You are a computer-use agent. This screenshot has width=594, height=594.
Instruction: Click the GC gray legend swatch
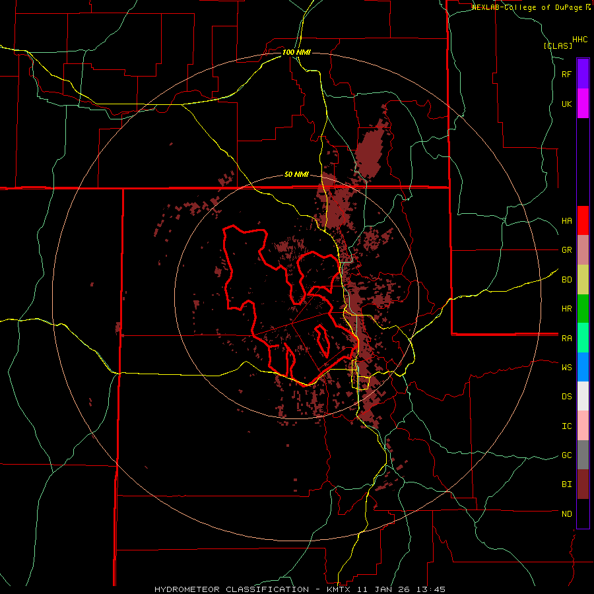coord(583,455)
